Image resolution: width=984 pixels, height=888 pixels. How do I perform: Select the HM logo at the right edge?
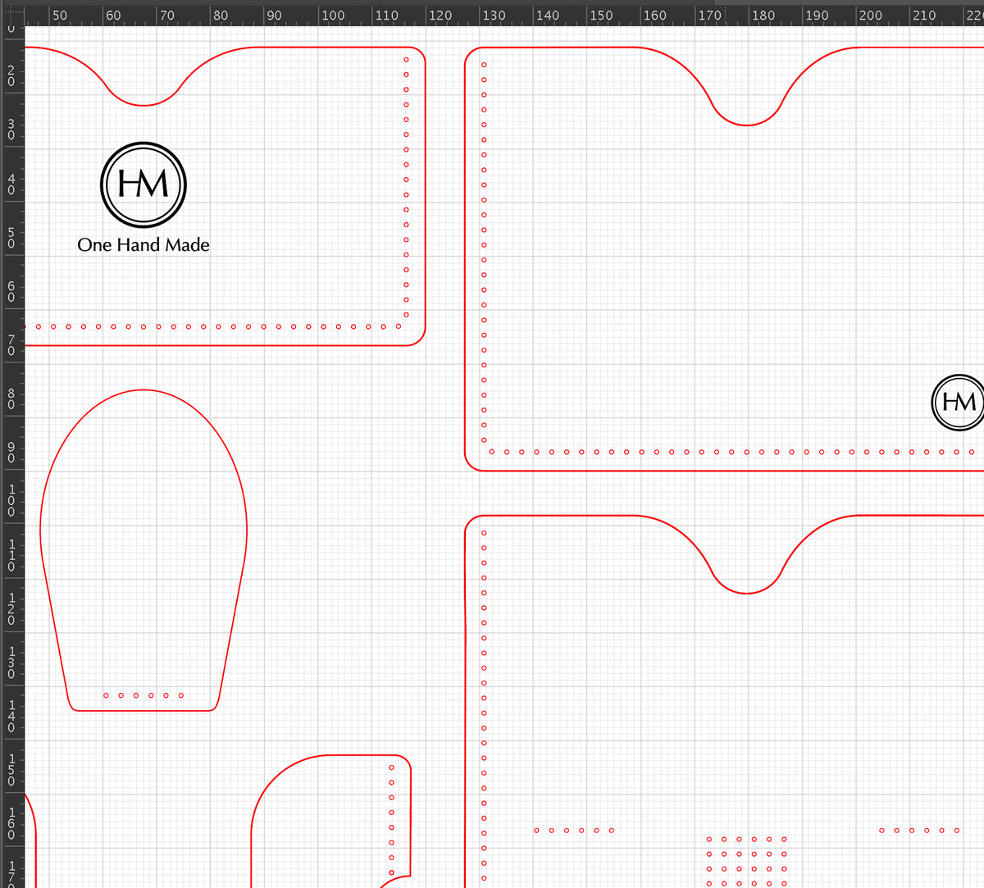point(959,402)
